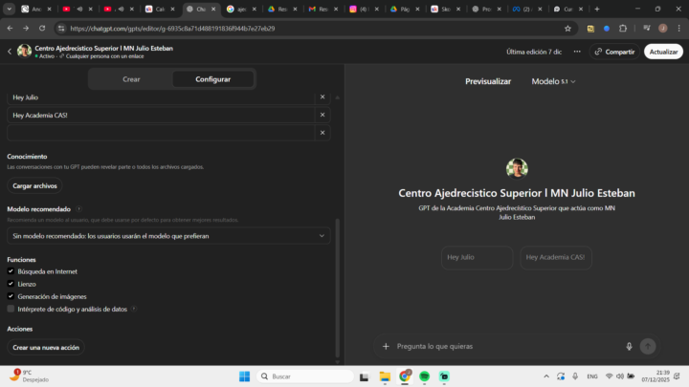
Task: Click the bookmark star in the address bar
Action: tap(567, 29)
